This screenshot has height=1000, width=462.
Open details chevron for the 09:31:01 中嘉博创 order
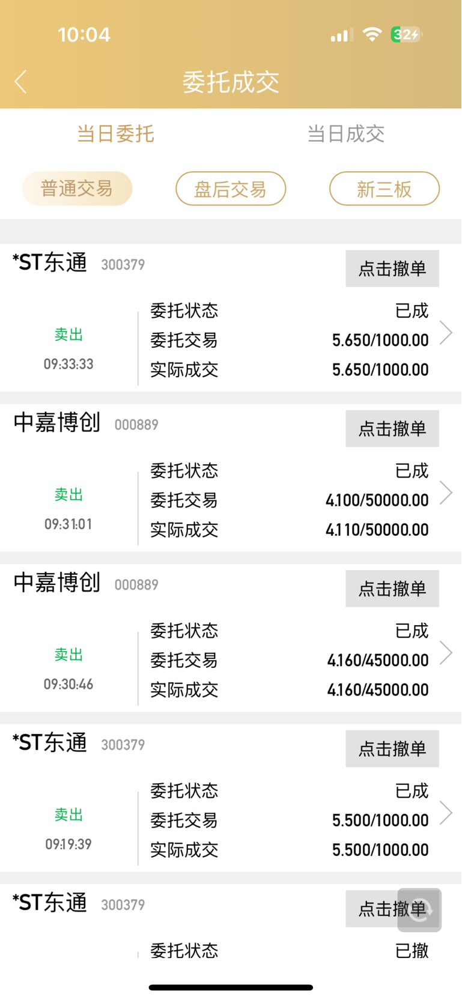coord(446,492)
